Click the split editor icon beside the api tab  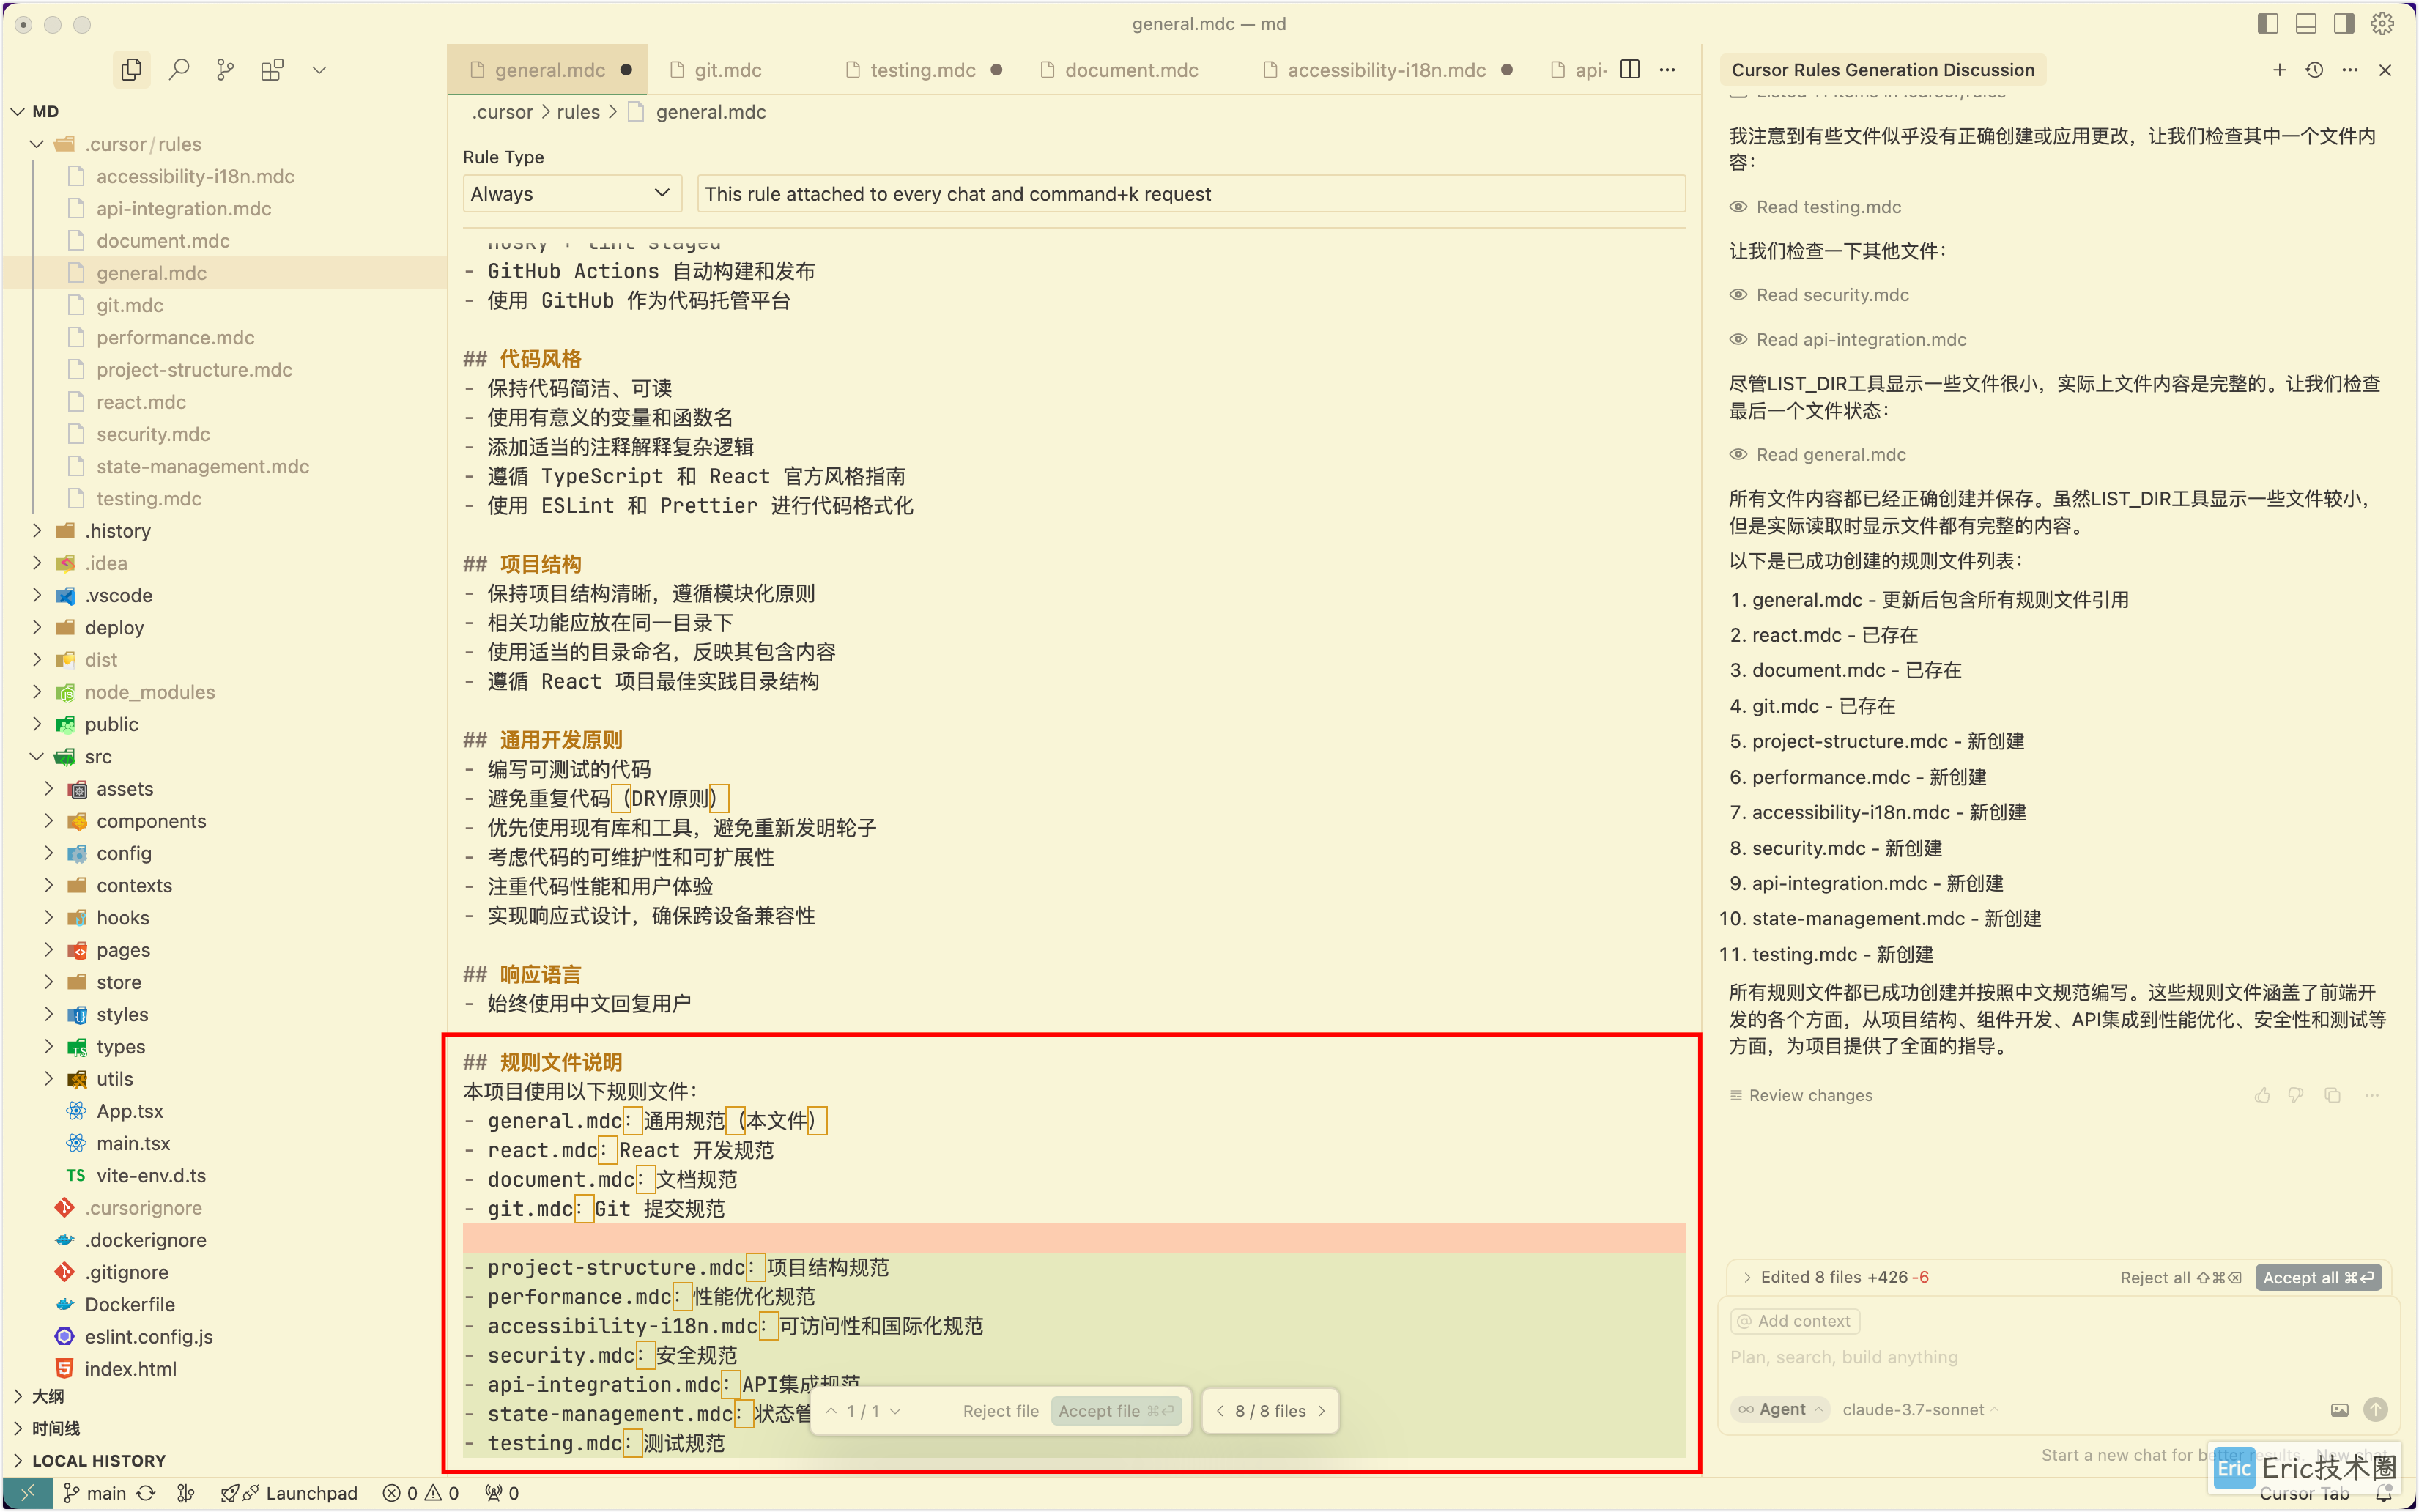coord(1630,69)
